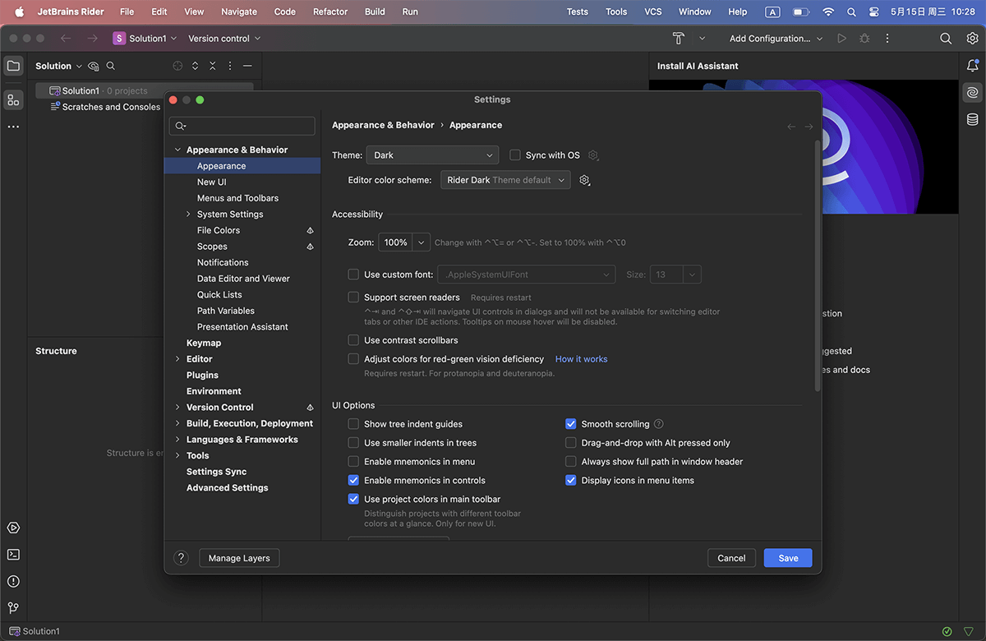Click the Wi-Fi menu bar icon
This screenshot has height=641, width=986.
click(828, 12)
